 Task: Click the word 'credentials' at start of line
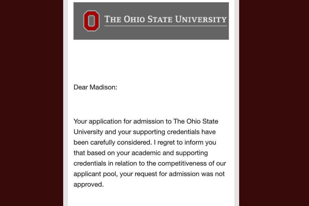tap(90, 163)
